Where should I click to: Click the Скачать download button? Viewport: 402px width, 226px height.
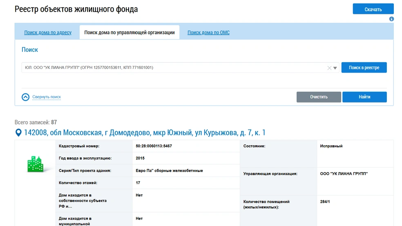373,9
